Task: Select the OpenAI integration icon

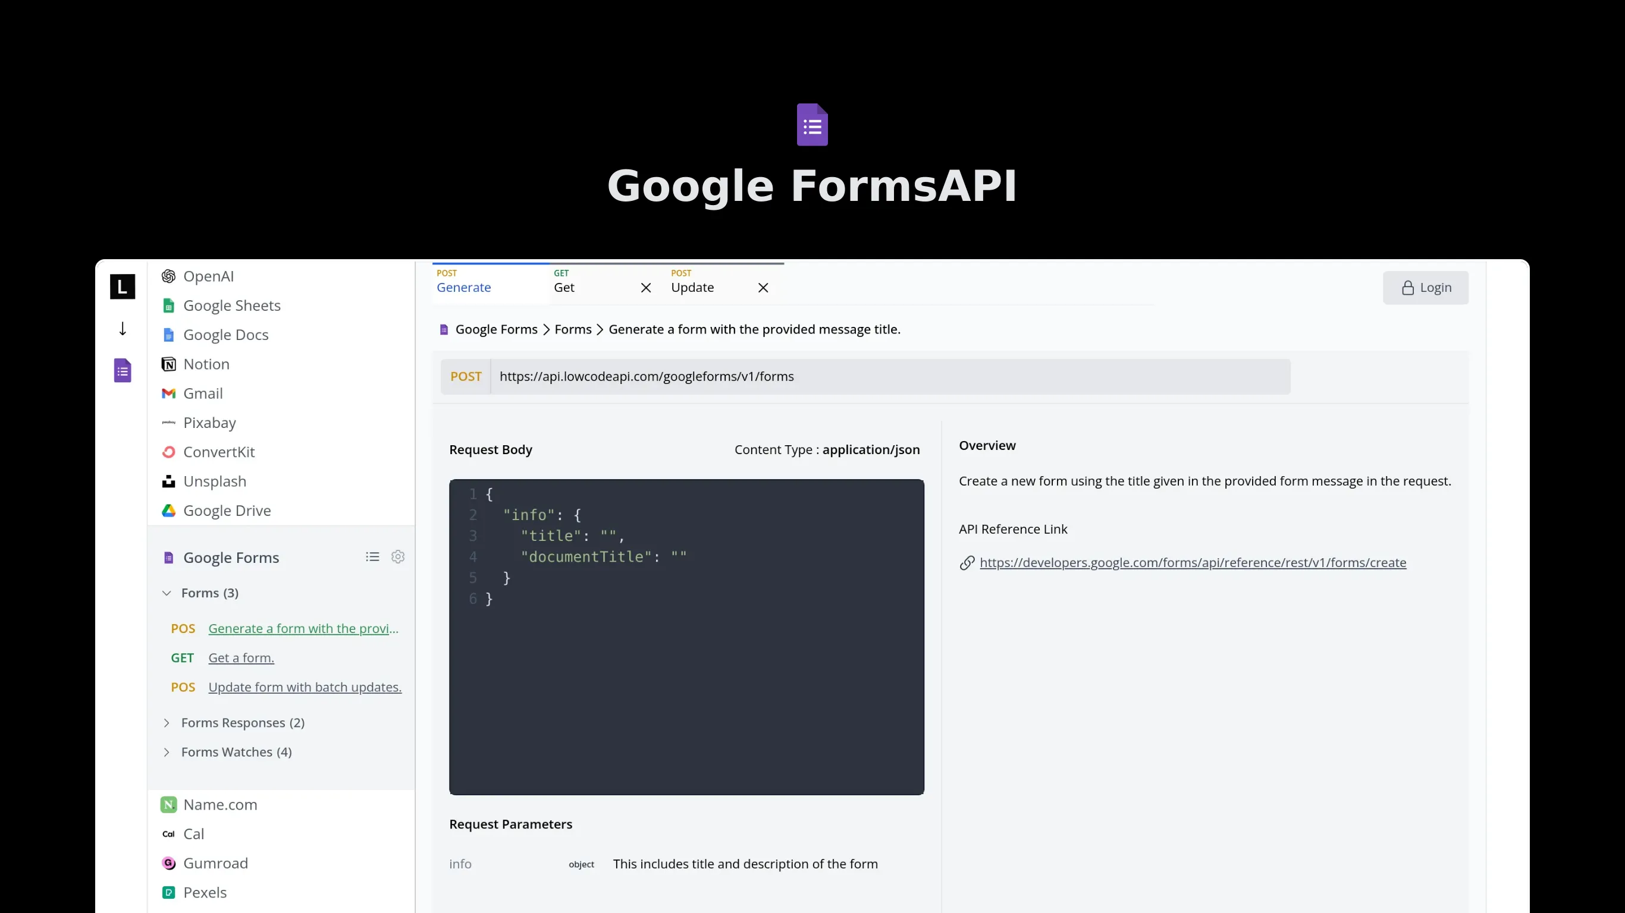Action: [x=168, y=276]
